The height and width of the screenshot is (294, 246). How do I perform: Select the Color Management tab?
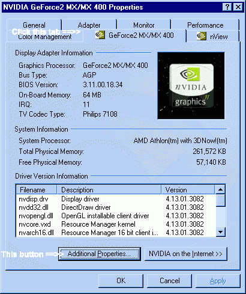click(45, 37)
